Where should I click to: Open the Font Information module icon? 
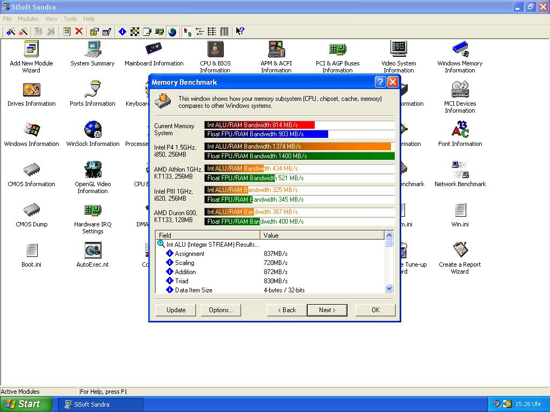point(460,130)
